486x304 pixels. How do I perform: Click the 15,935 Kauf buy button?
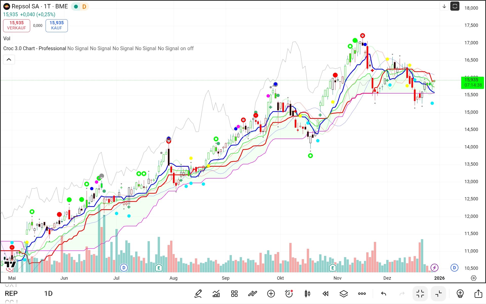tap(56, 25)
